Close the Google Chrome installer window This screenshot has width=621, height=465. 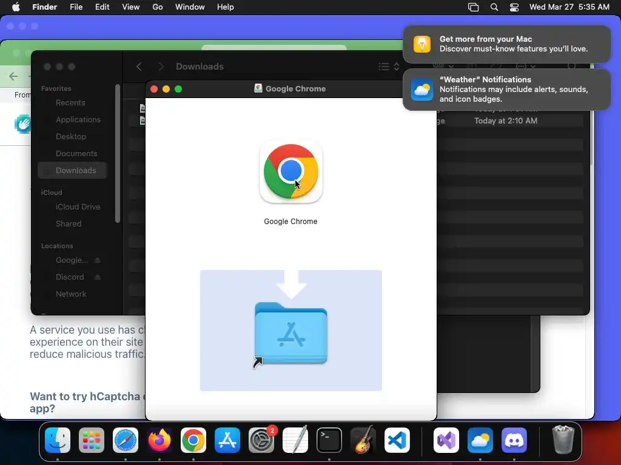coord(154,89)
